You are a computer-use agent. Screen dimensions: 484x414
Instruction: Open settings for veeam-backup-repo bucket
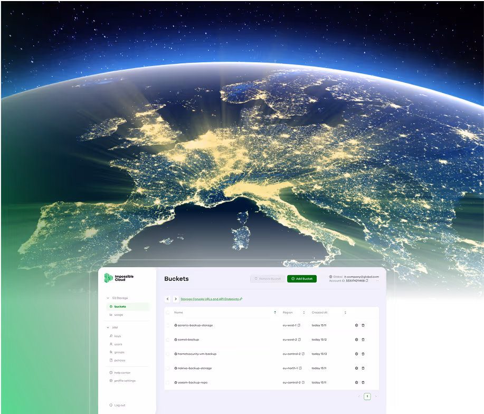tap(356, 382)
